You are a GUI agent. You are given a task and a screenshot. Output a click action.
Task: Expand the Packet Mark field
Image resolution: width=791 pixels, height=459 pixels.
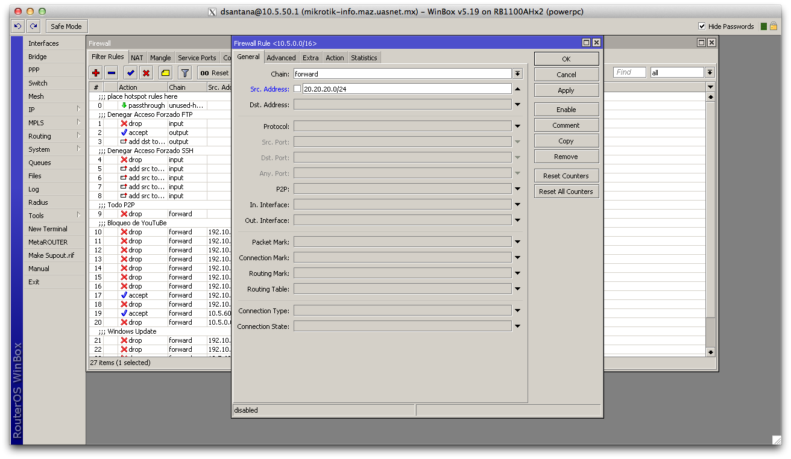(518, 242)
